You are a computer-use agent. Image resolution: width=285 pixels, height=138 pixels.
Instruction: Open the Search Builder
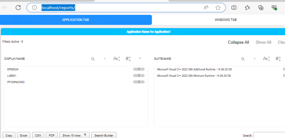click(x=104, y=135)
